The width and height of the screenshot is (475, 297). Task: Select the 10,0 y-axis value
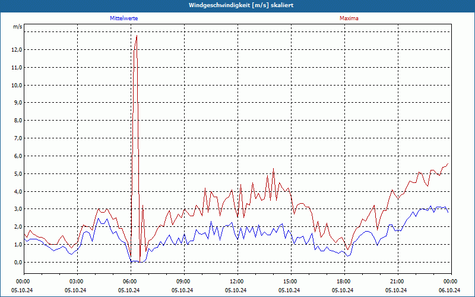(16, 85)
